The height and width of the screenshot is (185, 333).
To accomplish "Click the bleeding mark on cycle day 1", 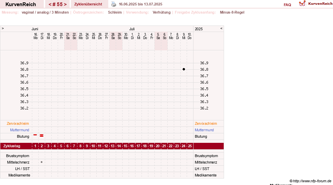I will coord(35,135).
